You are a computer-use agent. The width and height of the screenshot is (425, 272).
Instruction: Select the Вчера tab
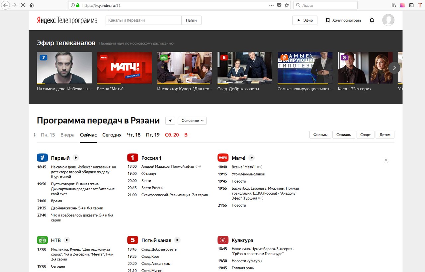pyautogui.click(x=67, y=135)
